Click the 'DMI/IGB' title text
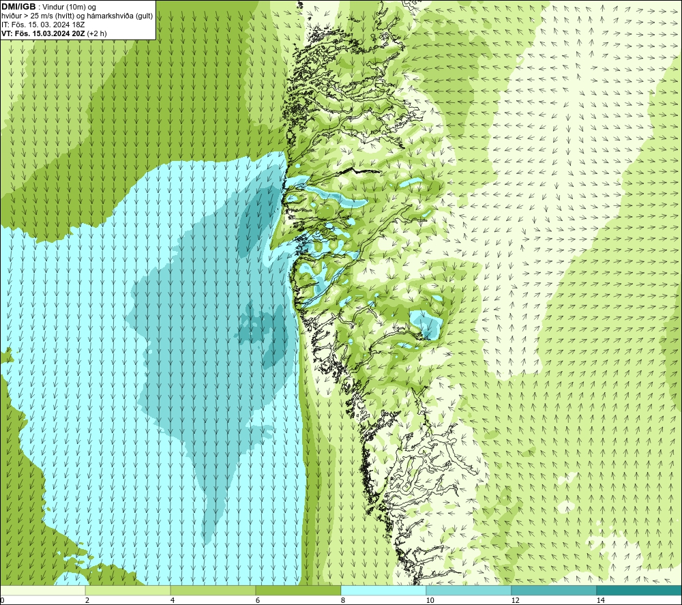 (18, 7)
